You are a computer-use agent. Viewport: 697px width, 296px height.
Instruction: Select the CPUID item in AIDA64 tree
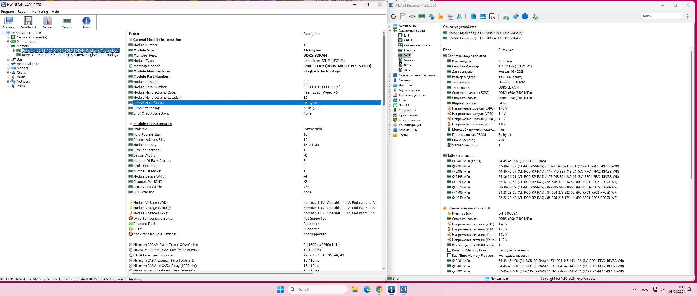pyautogui.click(x=408, y=40)
